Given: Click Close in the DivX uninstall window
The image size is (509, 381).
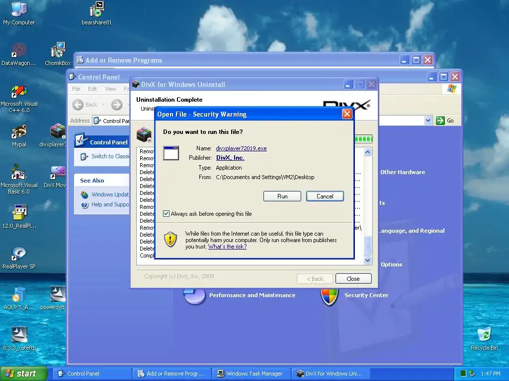Looking at the screenshot, I should [x=353, y=279].
